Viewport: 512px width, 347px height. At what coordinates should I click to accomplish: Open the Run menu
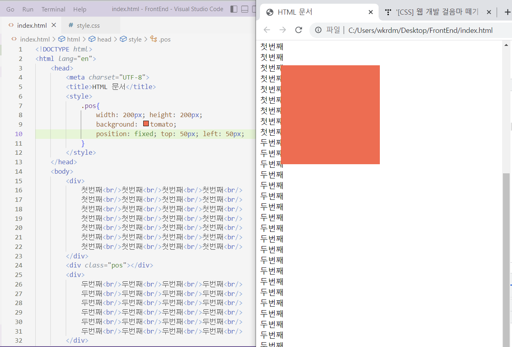click(28, 9)
